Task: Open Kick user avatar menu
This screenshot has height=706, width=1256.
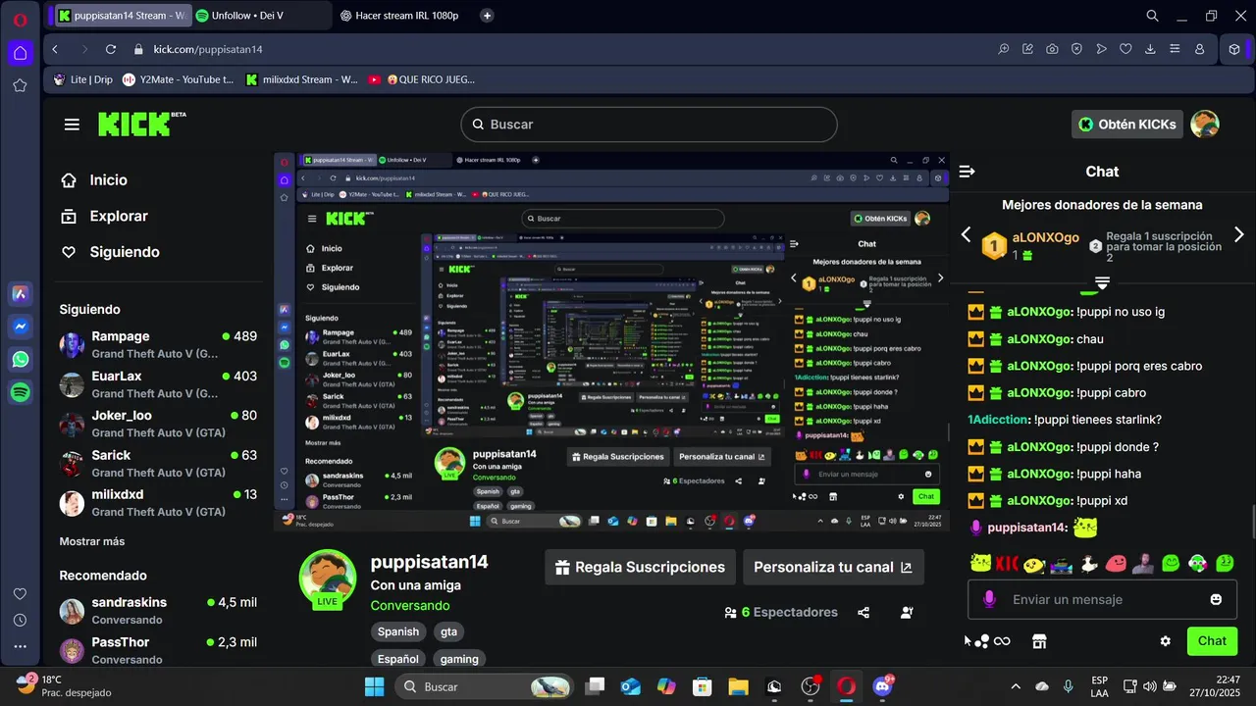Action: (x=1205, y=125)
